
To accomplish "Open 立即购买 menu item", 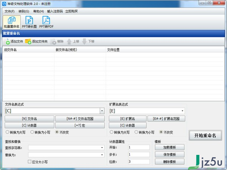I will coord(72,11).
